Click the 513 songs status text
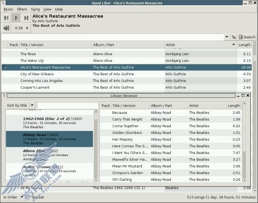 221,197
